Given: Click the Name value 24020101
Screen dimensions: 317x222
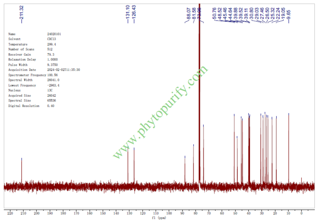Looking at the screenshot, I should 54,34.
